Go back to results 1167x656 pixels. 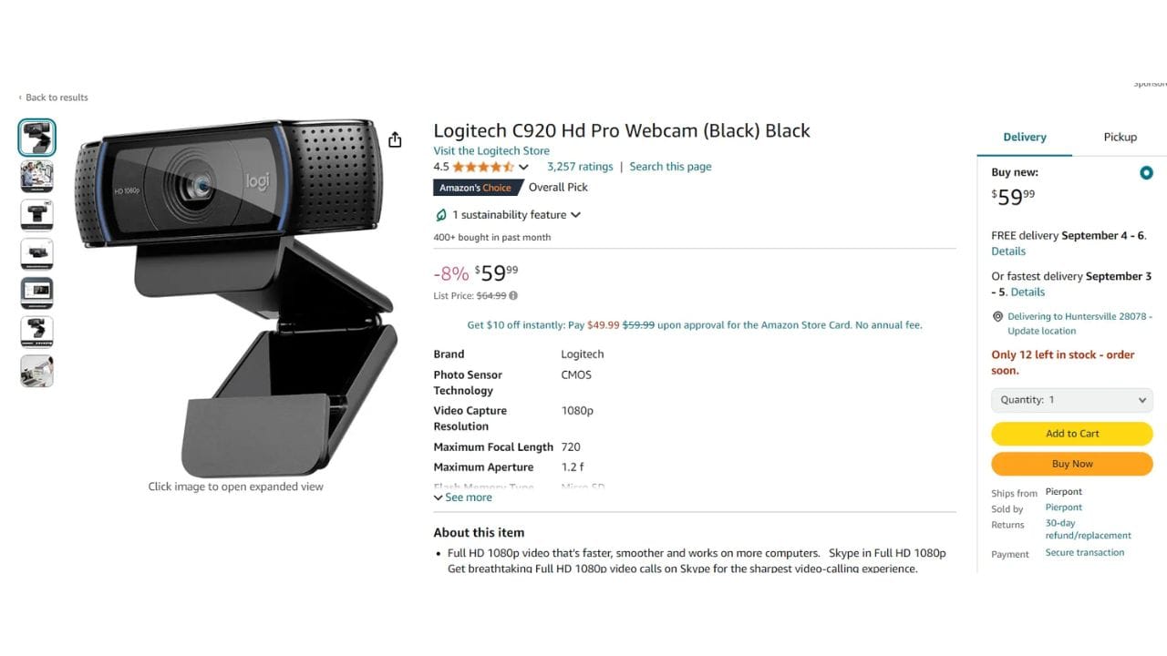click(x=54, y=97)
